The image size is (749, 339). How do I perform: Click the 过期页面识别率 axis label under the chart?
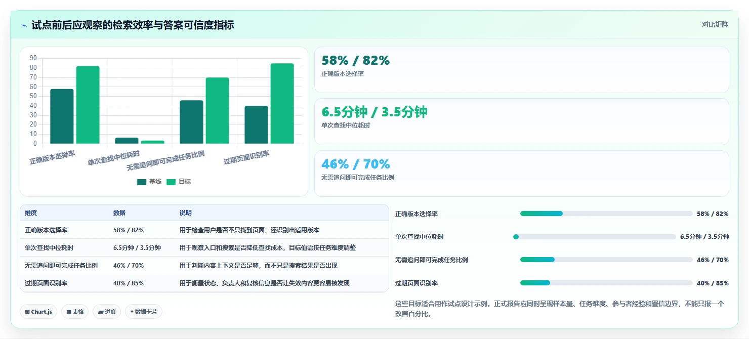[x=246, y=157]
